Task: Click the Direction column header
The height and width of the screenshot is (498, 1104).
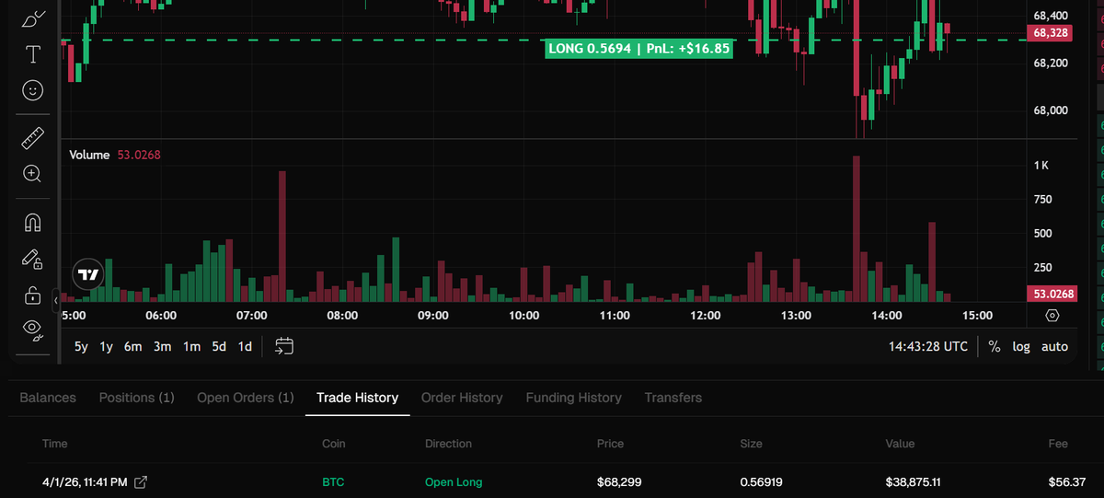Action: (x=448, y=444)
